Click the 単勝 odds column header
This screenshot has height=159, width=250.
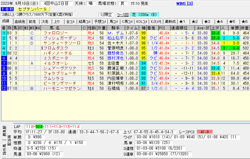click(234, 28)
